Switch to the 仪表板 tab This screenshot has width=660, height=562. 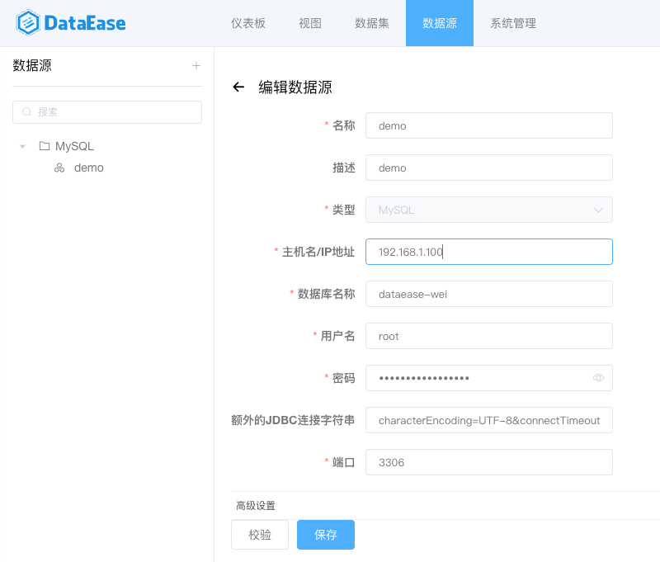(x=247, y=24)
